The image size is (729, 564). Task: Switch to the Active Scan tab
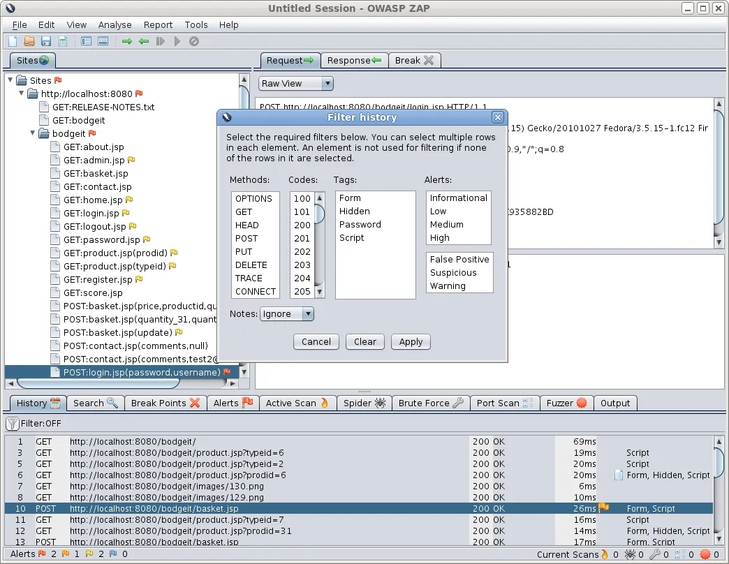[297, 403]
